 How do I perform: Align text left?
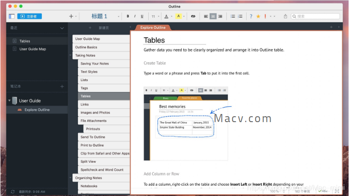[206, 16]
